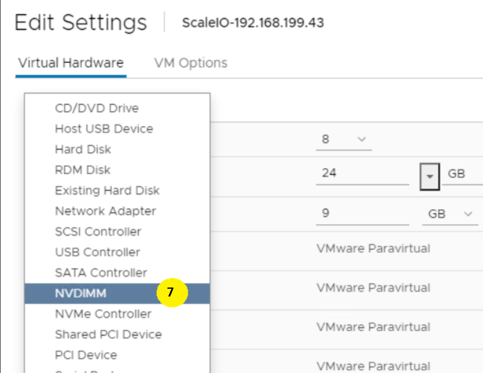Add an Existing Hard Disk
This screenshot has width=483, height=373.
(x=106, y=190)
